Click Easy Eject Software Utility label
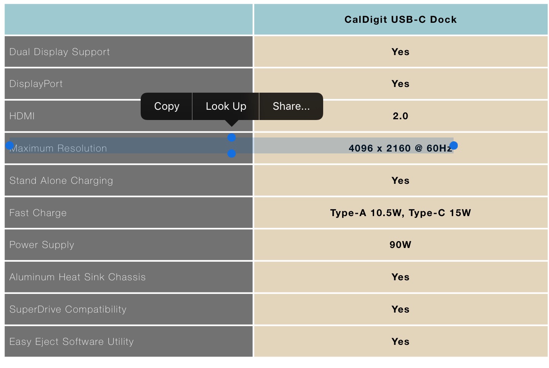 coord(71,342)
